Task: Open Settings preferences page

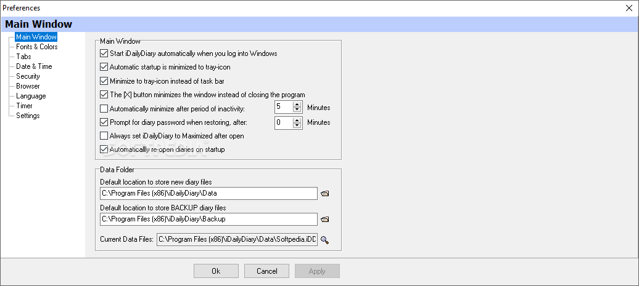Action: [x=28, y=116]
